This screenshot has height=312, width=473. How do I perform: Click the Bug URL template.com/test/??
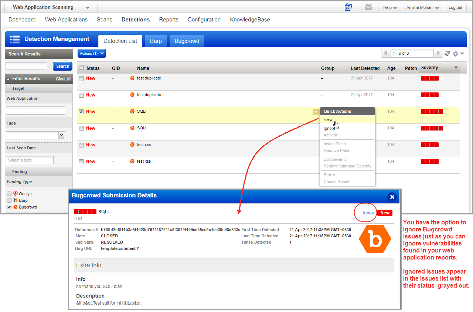120,248
